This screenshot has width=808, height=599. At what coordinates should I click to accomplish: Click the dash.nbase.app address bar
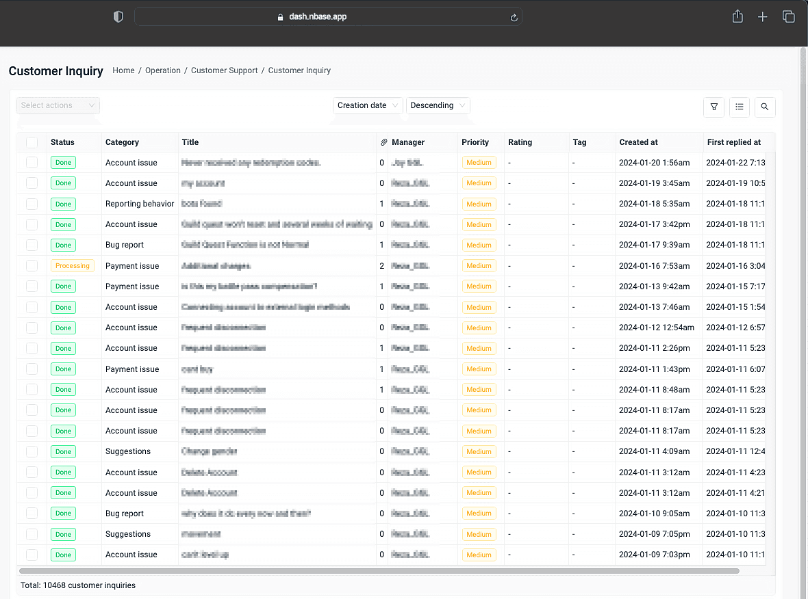coord(328,17)
